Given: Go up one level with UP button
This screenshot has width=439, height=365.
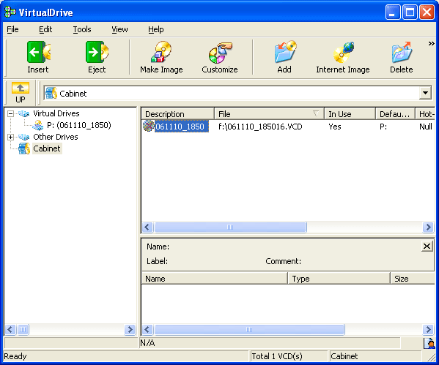Looking at the screenshot, I should (21, 92).
